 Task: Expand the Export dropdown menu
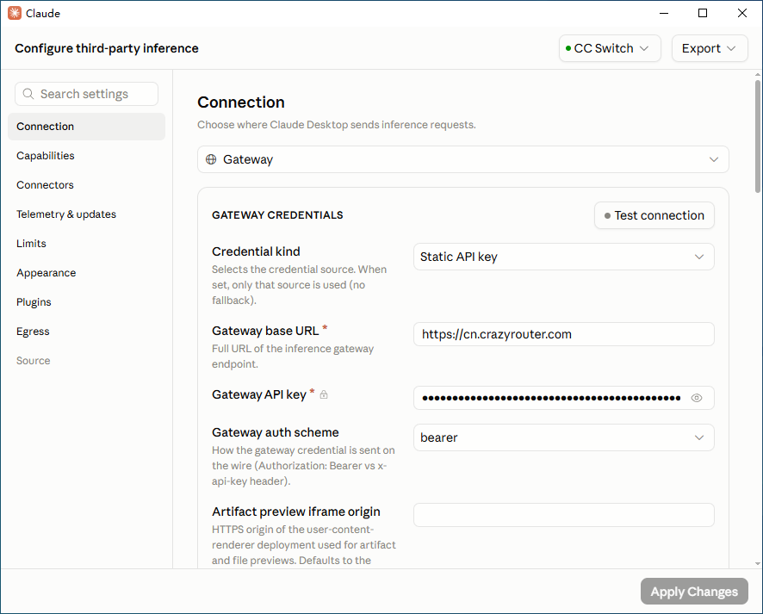pyautogui.click(x=710, y=48)
